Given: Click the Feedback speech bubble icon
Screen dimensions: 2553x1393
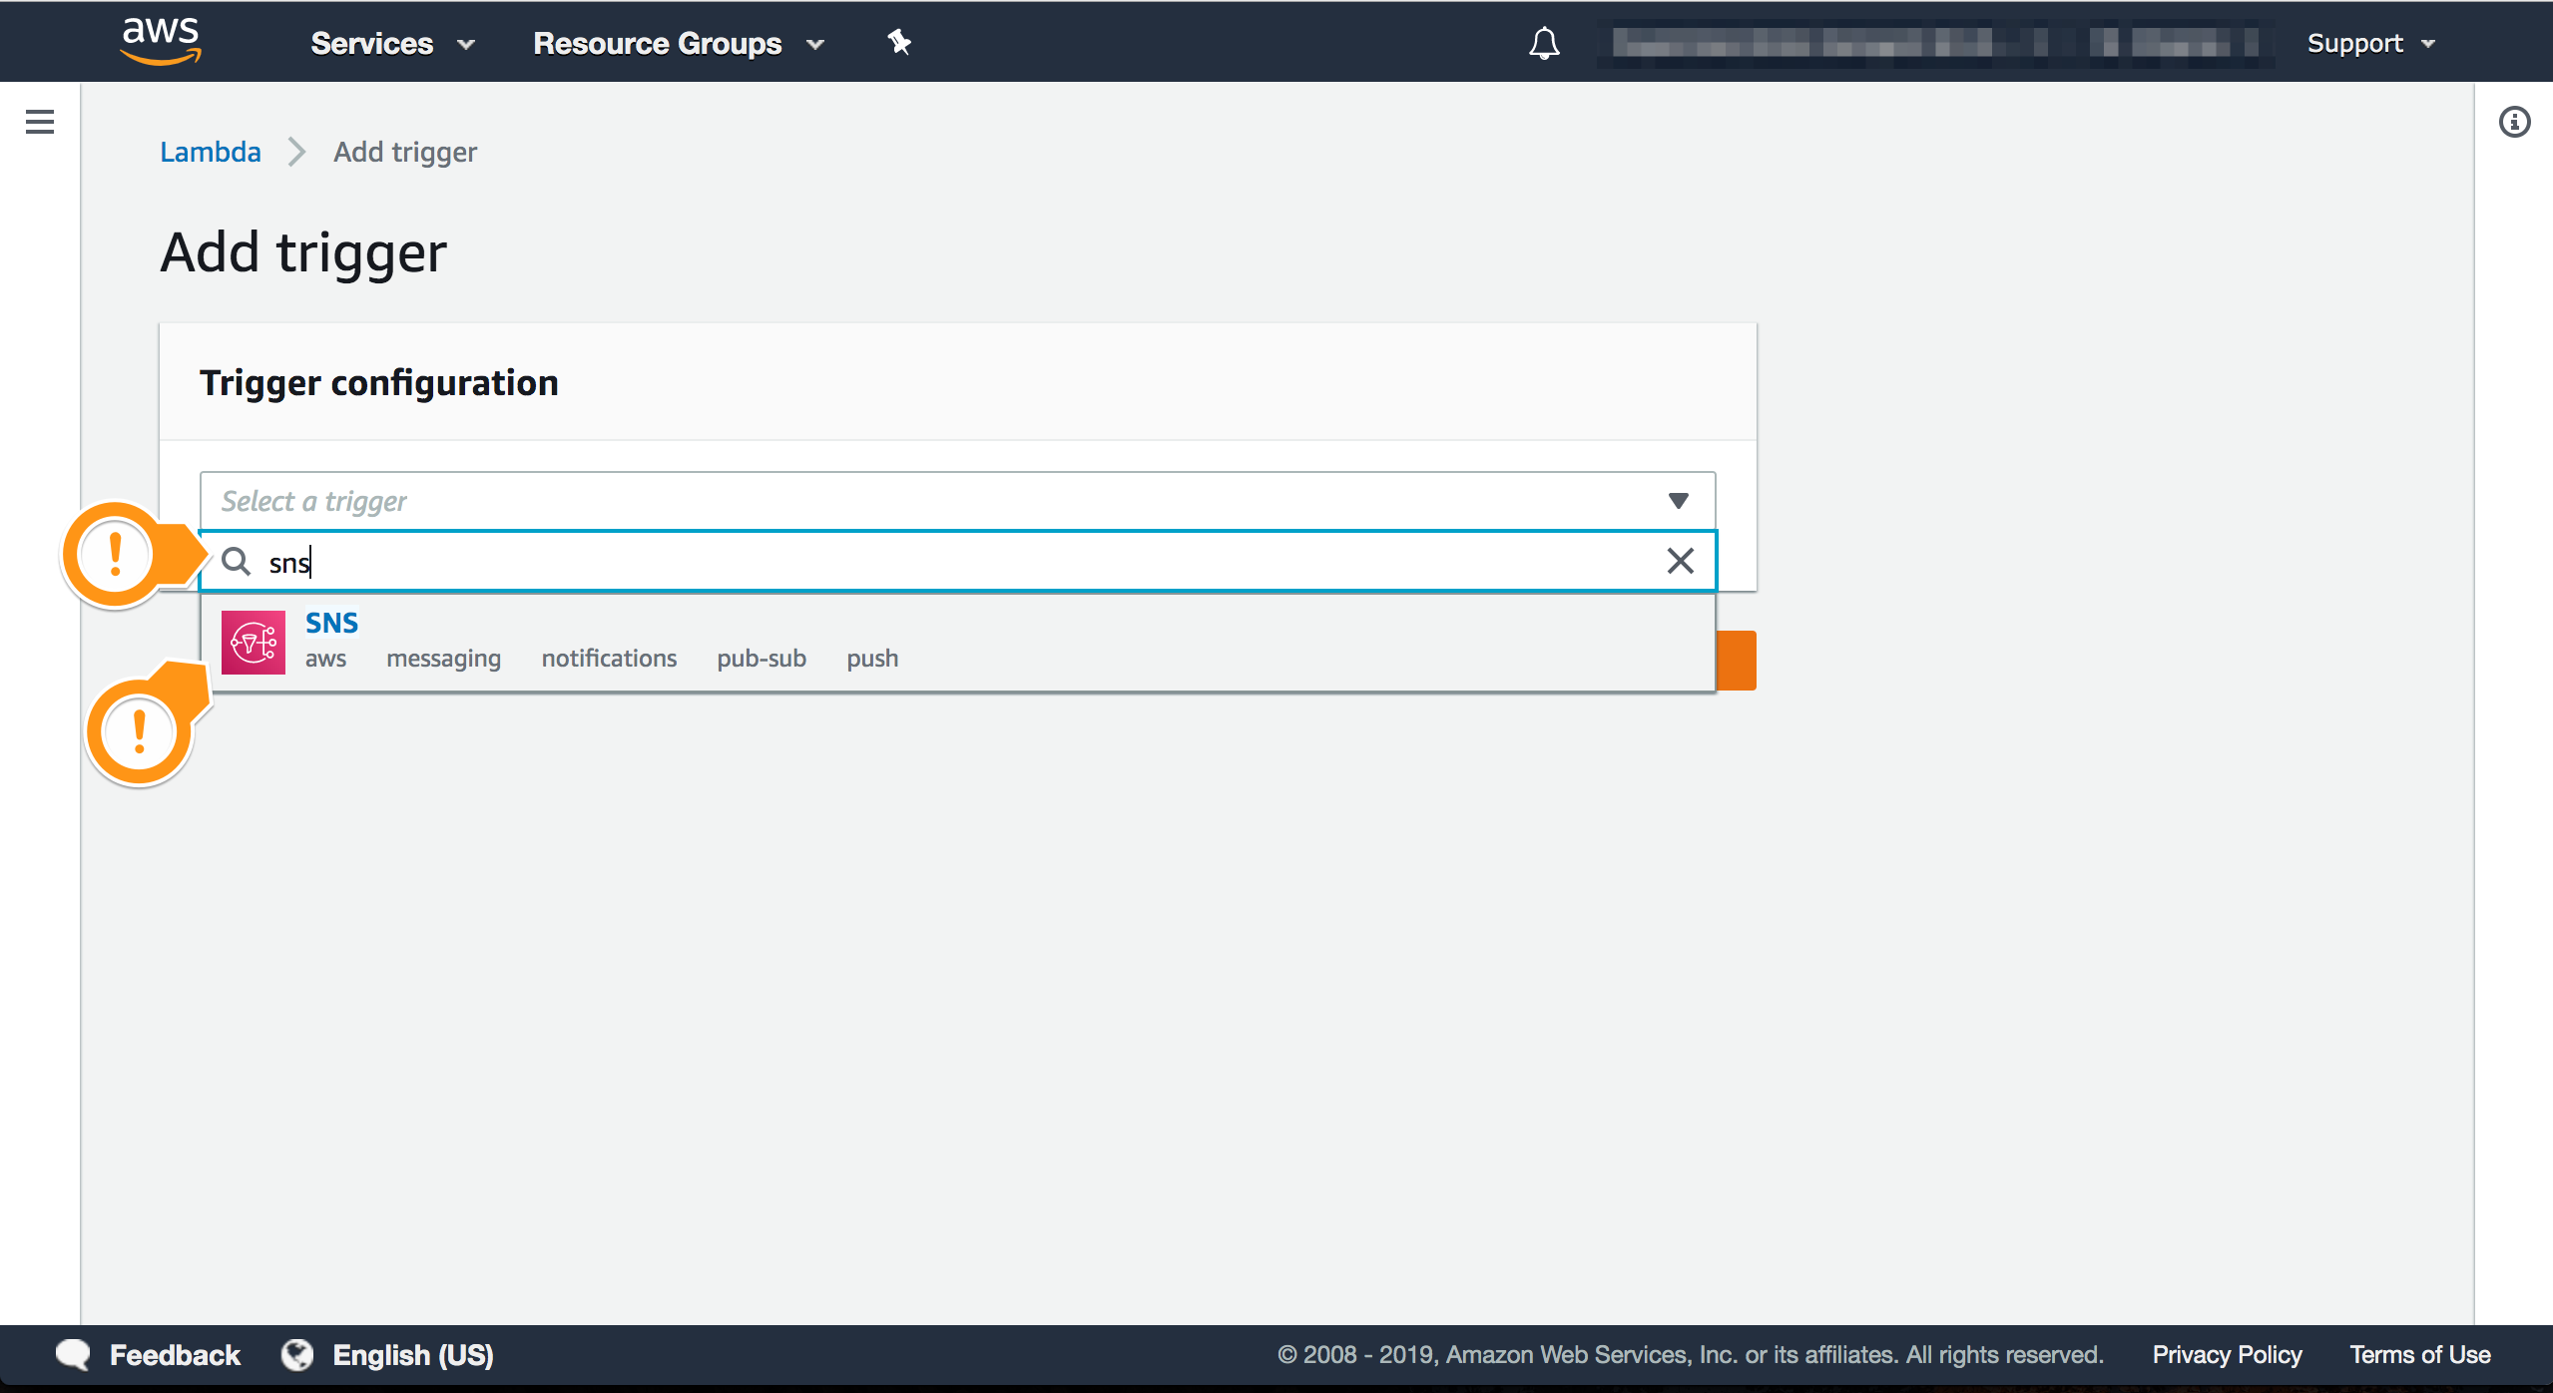Looking at the screenshot, I should coord(73,1354).
